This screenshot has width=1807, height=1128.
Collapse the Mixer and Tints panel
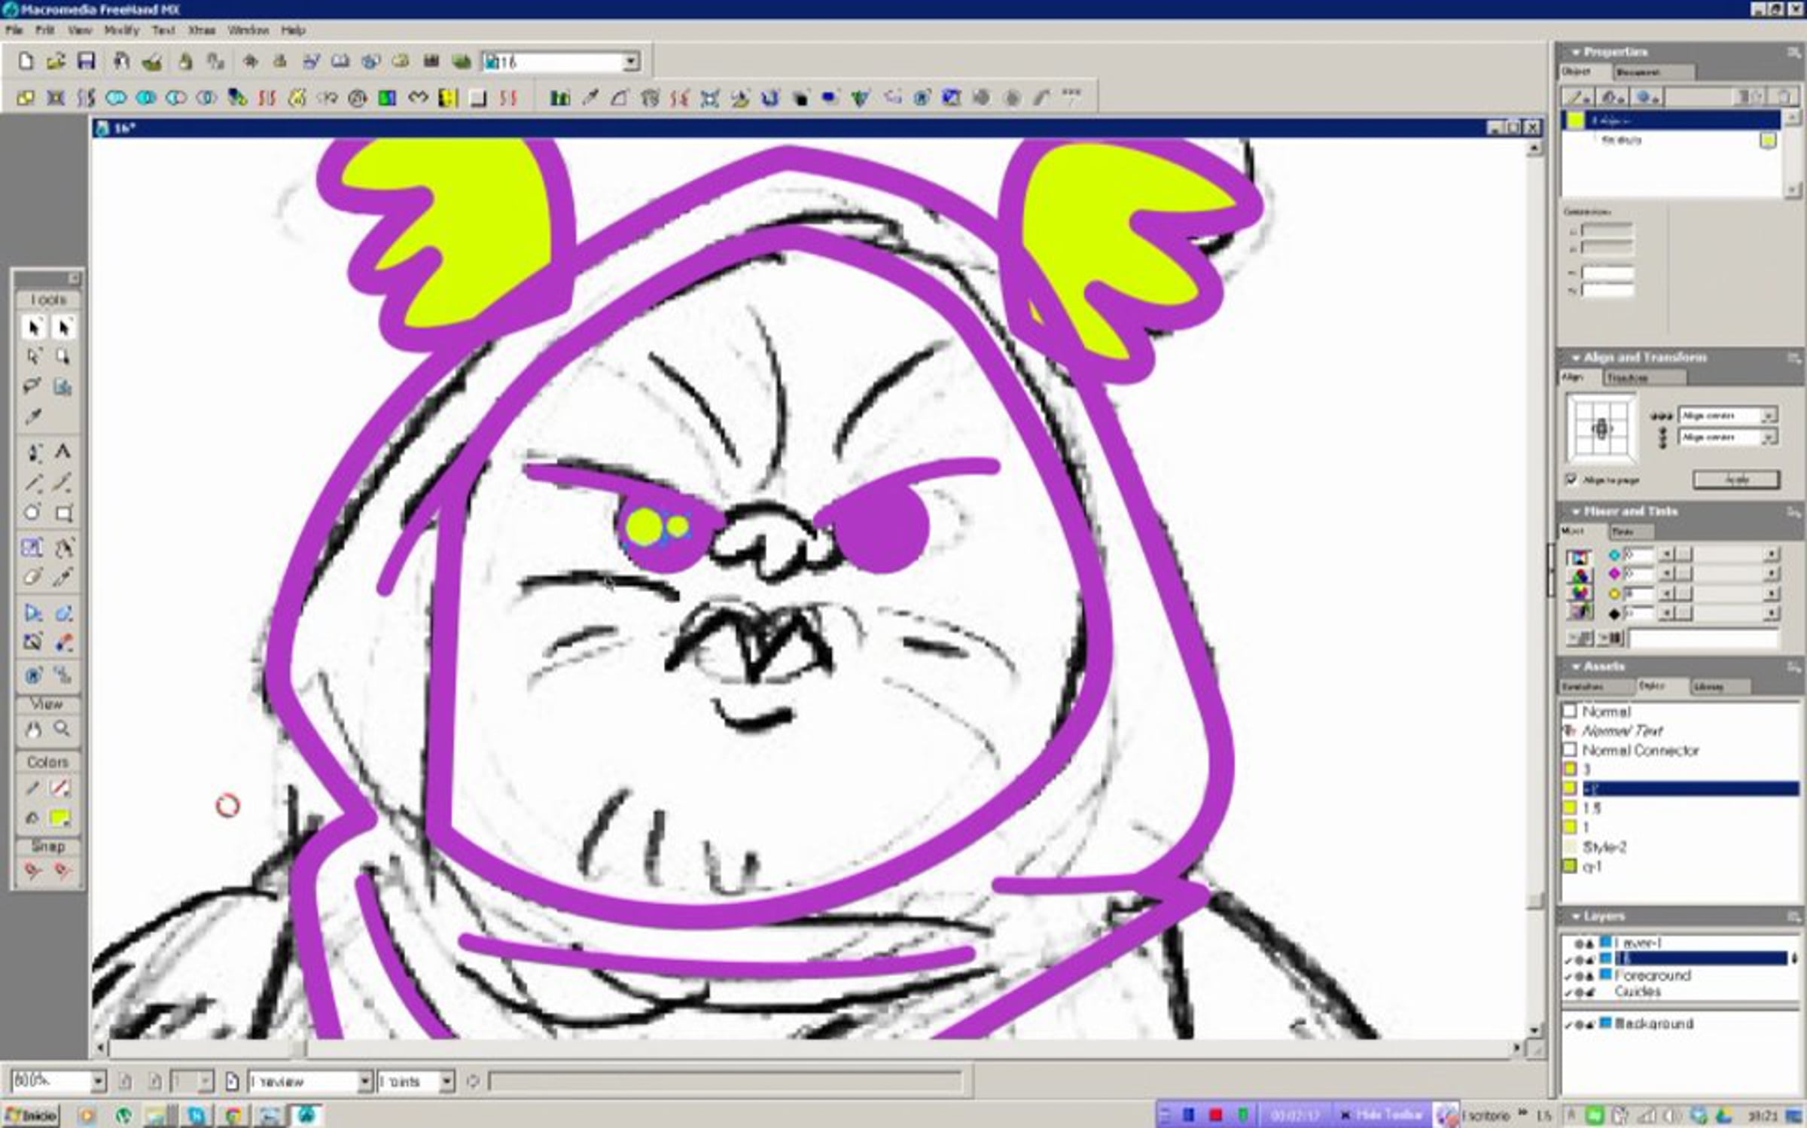coord(1576,511)
